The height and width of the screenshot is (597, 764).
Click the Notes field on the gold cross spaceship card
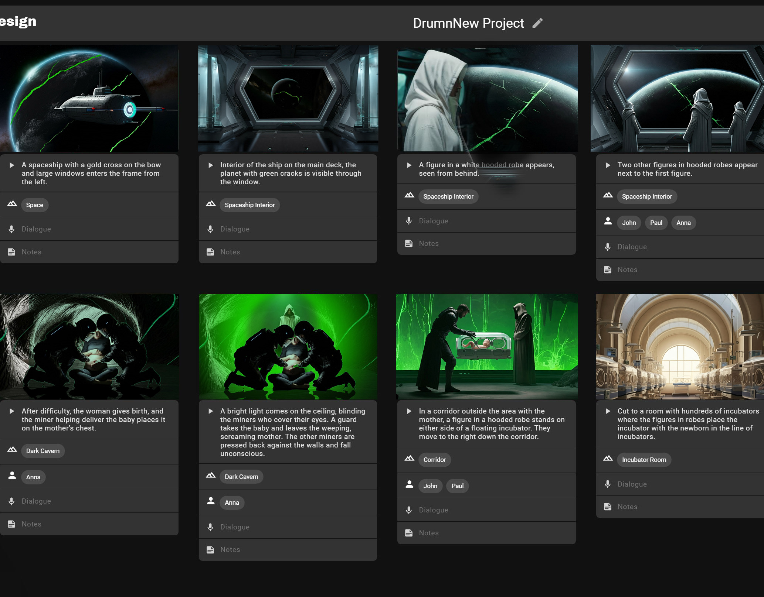(x=31, y=252)
